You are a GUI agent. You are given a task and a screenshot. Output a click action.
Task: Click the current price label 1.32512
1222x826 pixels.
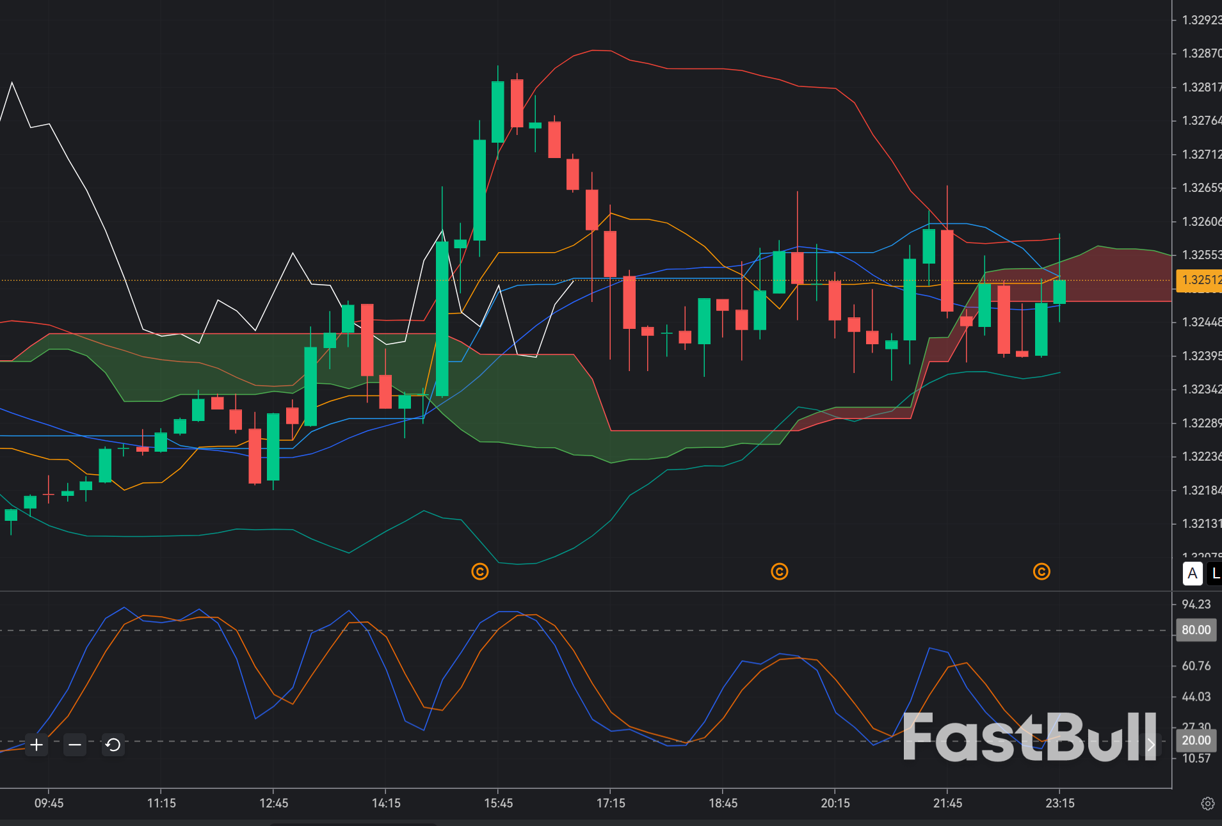[x=1199, y=280]
